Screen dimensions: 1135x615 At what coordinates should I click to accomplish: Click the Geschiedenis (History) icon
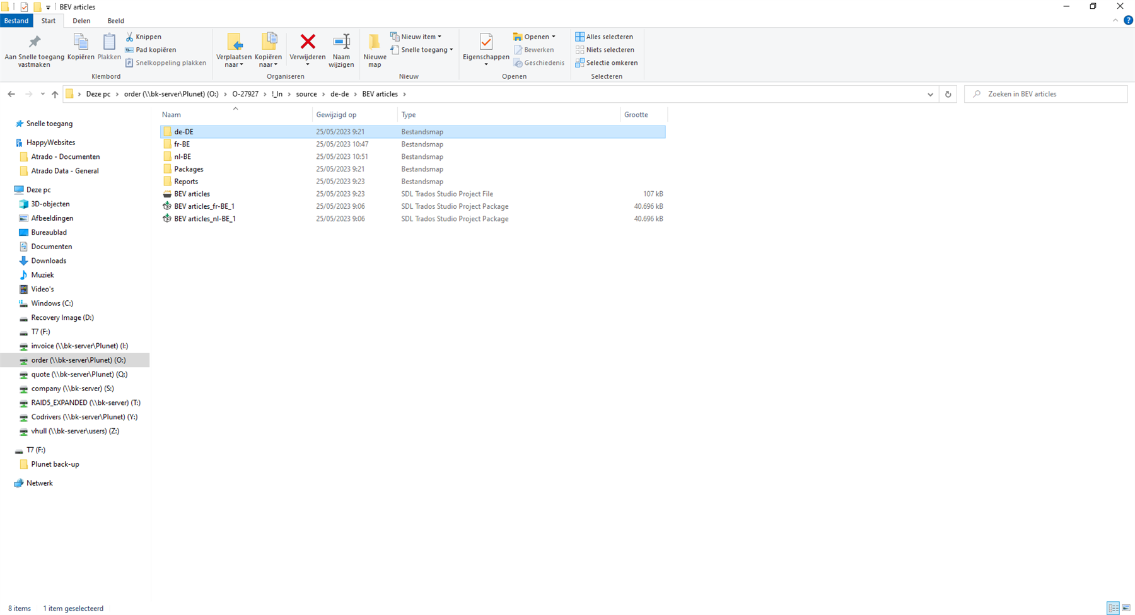[539, 62]
